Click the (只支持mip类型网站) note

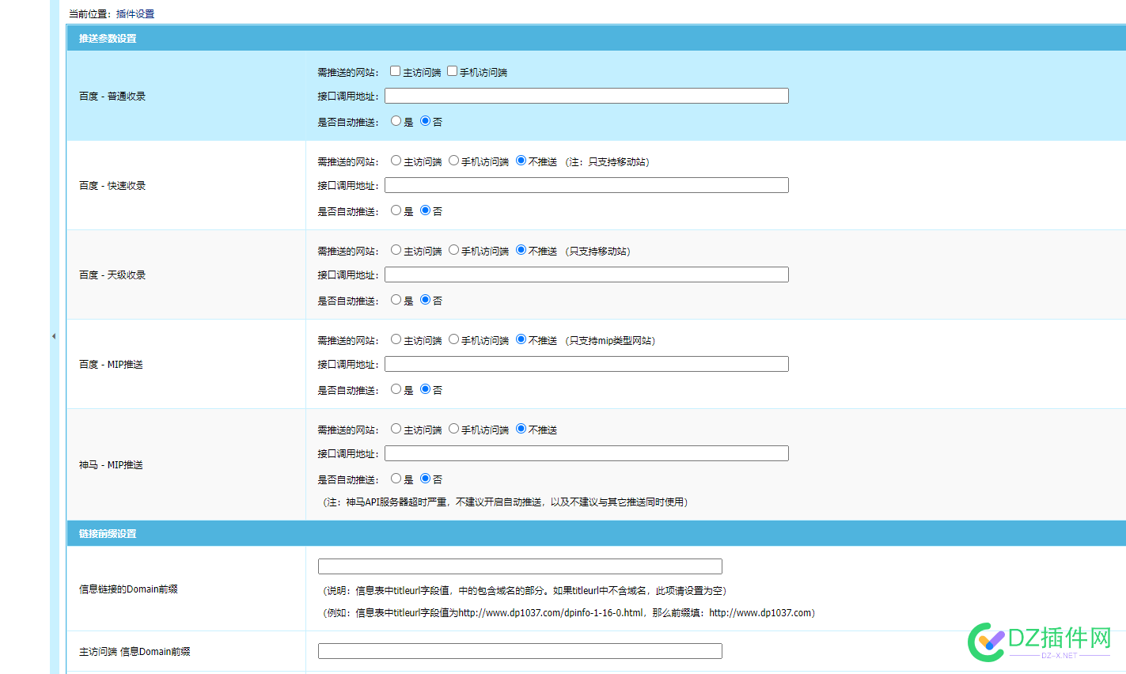tap(610, 340)
